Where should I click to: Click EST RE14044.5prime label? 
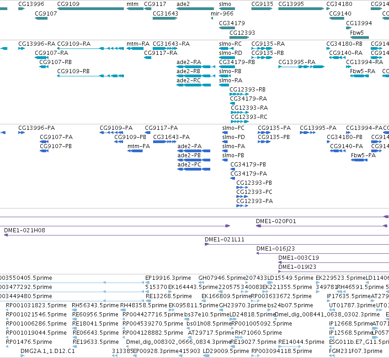tap(301, 342)
